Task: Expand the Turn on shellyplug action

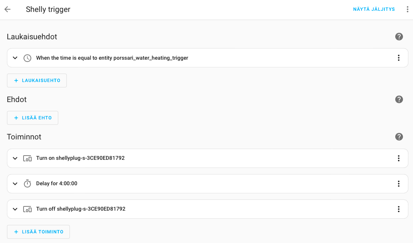Action: pyautogui.click(x=15, y=158)
